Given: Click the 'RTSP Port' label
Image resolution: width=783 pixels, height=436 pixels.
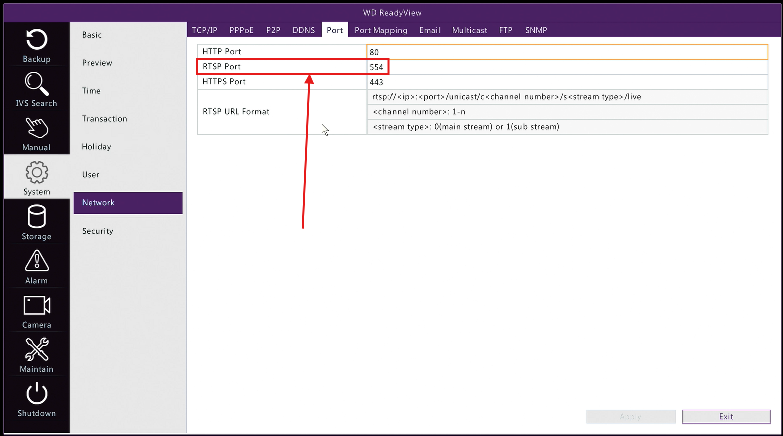Looking at the screenshot, I should 222,67.
